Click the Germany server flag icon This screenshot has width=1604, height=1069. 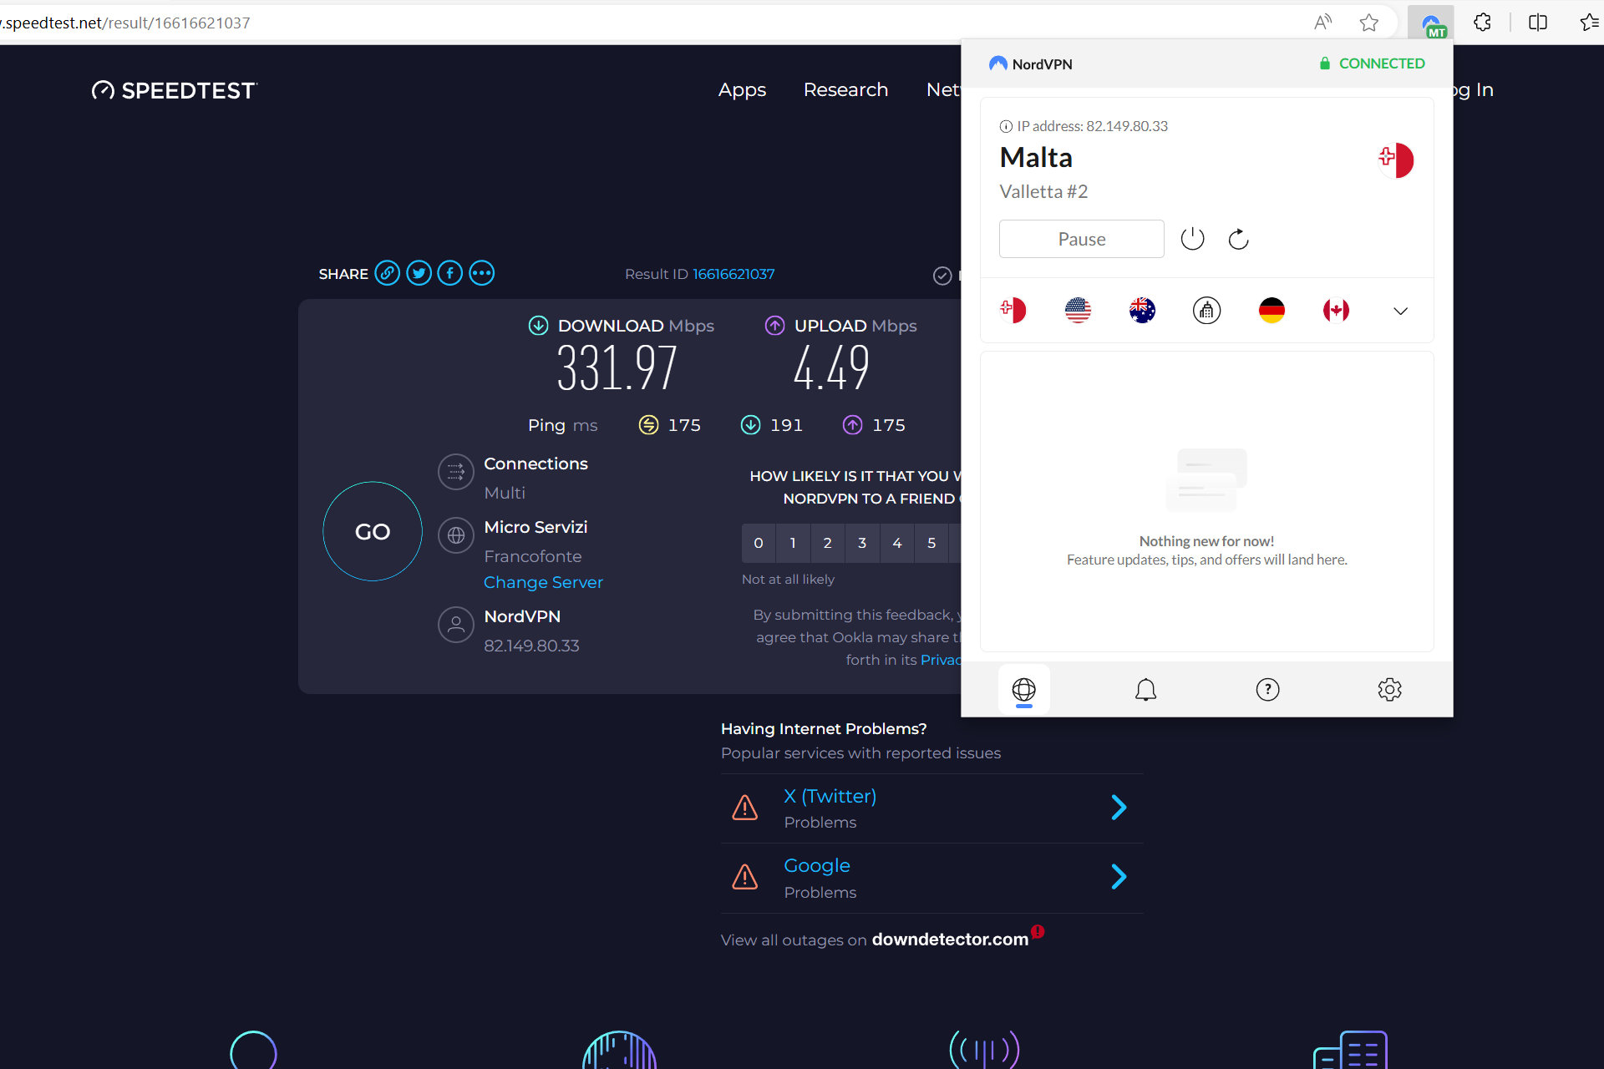click(1270, 312)
